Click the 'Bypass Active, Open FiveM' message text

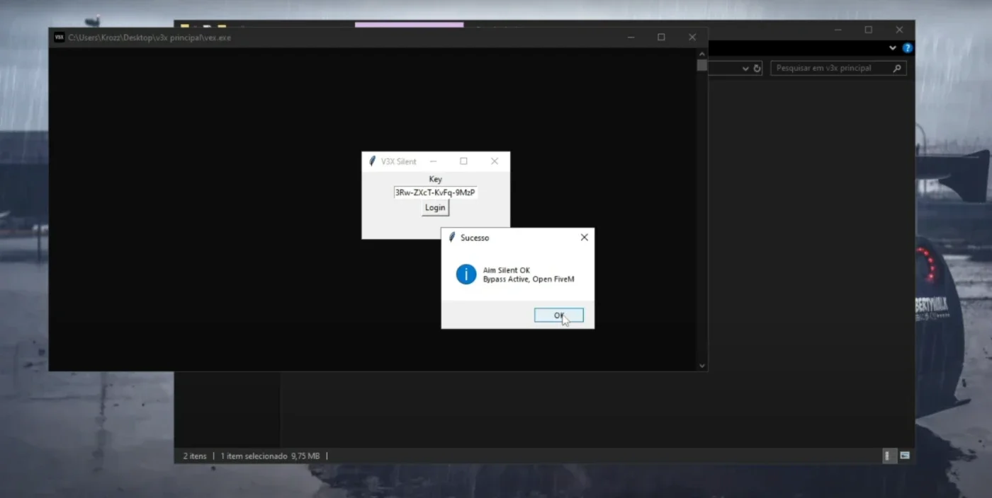529,279
